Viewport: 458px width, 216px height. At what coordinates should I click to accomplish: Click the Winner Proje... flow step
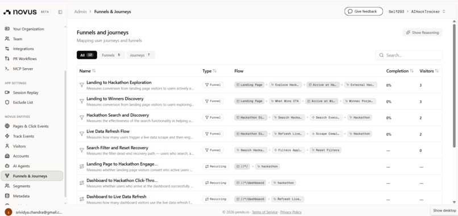coord(359,101)
